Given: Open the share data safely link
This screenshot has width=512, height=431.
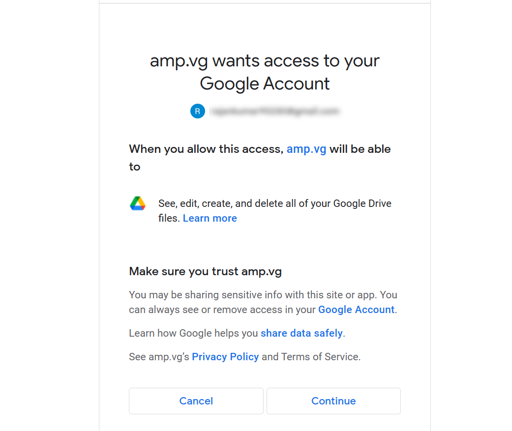Looking at the screenshot, I should click(x=301, y=333).
